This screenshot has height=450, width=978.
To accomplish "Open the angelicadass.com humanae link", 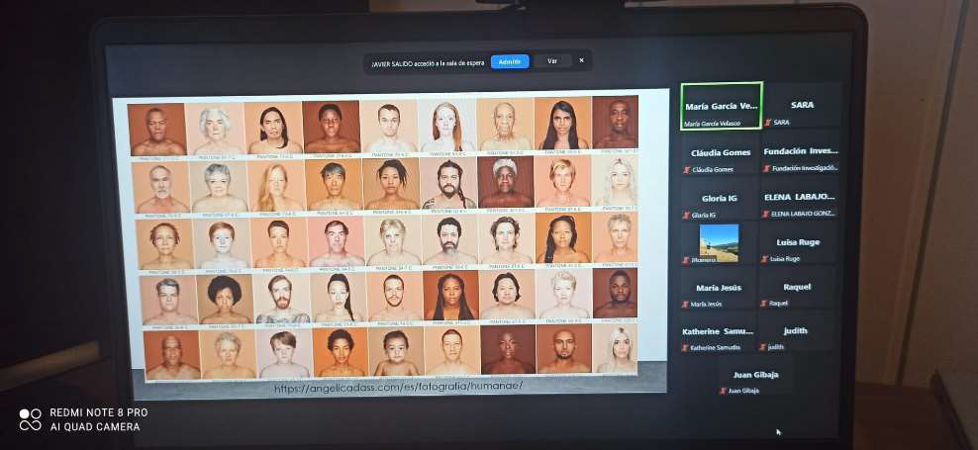I will click(398, 387).
